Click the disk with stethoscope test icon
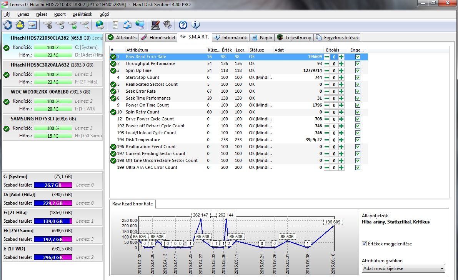The width and height of the screenshot is (458, 280). [48, 25]
